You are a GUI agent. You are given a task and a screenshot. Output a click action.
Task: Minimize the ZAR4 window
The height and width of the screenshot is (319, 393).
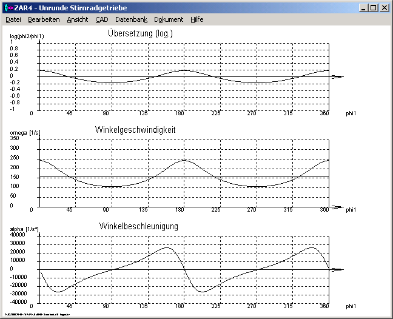pos(363,8)
